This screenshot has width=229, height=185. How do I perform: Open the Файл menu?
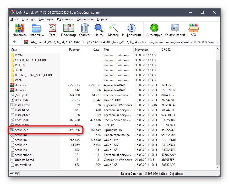[x=14, y=19]
